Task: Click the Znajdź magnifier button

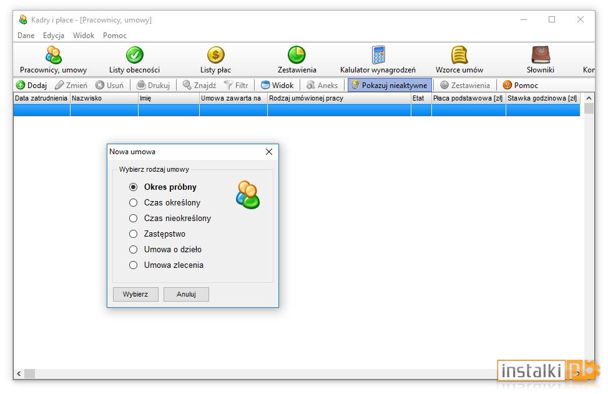Action: point(199,86)
